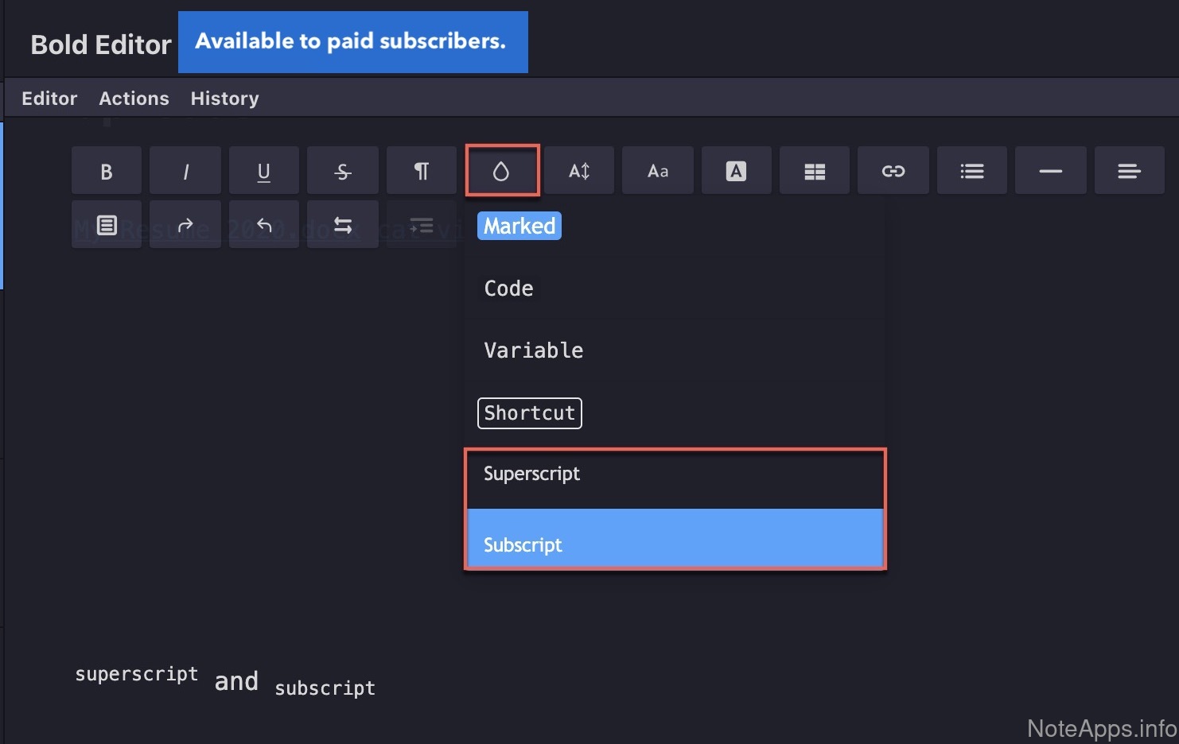Toggle italic text formatting
This screenshot has height=744, width=1179.
click(x=185, y=171)
